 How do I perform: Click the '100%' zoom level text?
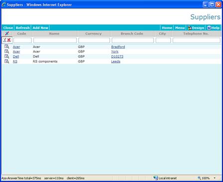[206, 178]
